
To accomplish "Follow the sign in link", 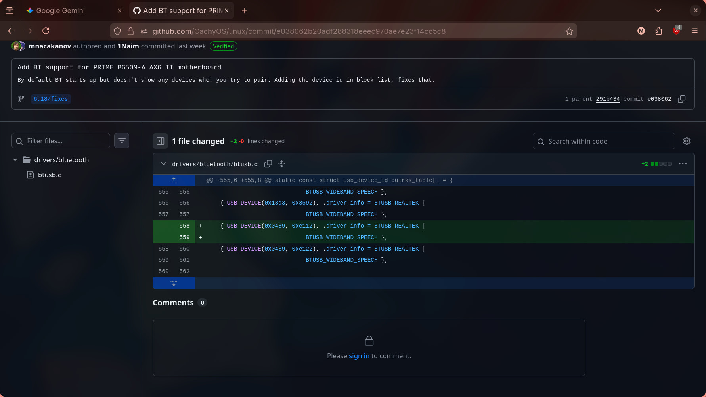I will [359, 356].
